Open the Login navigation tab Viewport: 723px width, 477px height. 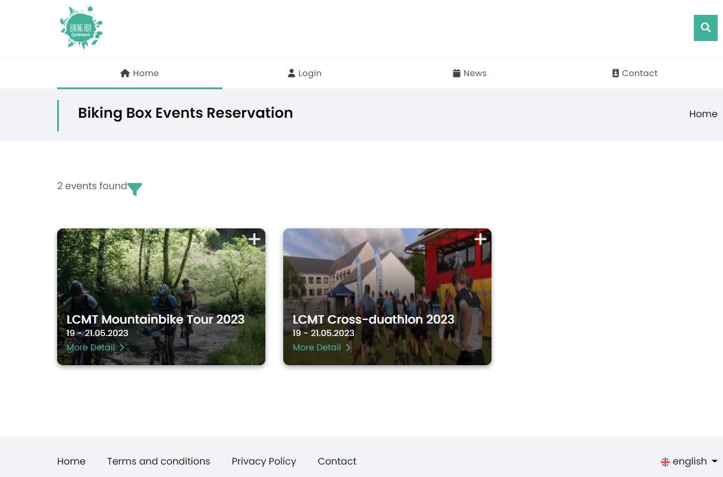pos(305,73)
